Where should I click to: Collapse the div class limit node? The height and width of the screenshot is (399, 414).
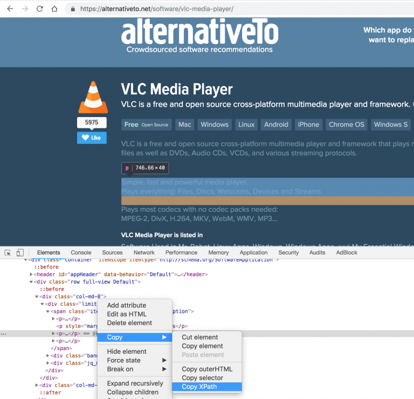pos(42,304)
